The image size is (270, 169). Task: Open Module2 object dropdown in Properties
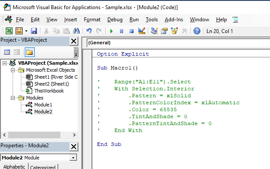pos(73,158)
